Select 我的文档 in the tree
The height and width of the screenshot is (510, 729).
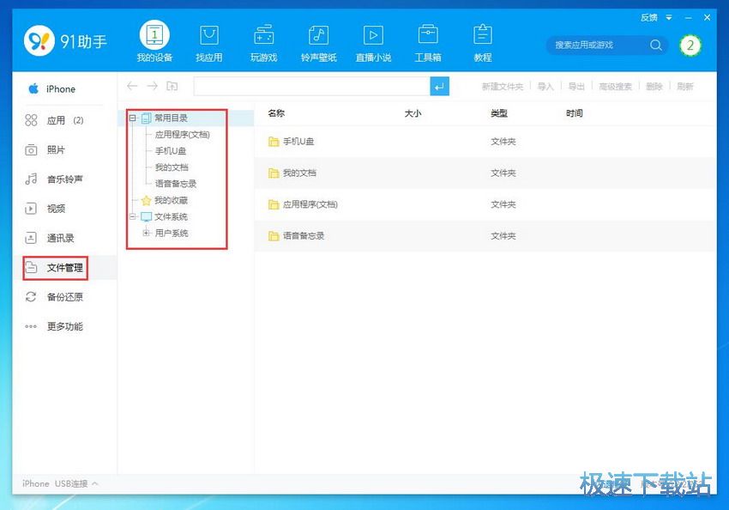pos(172,167)
